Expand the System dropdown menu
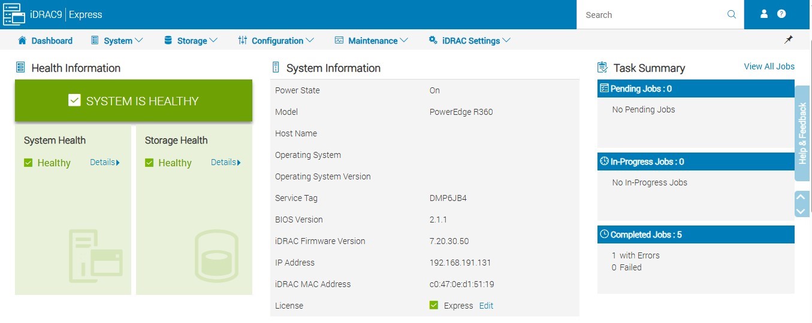The image size is (812, 323). pyautogui.click(x=139, y=41)
